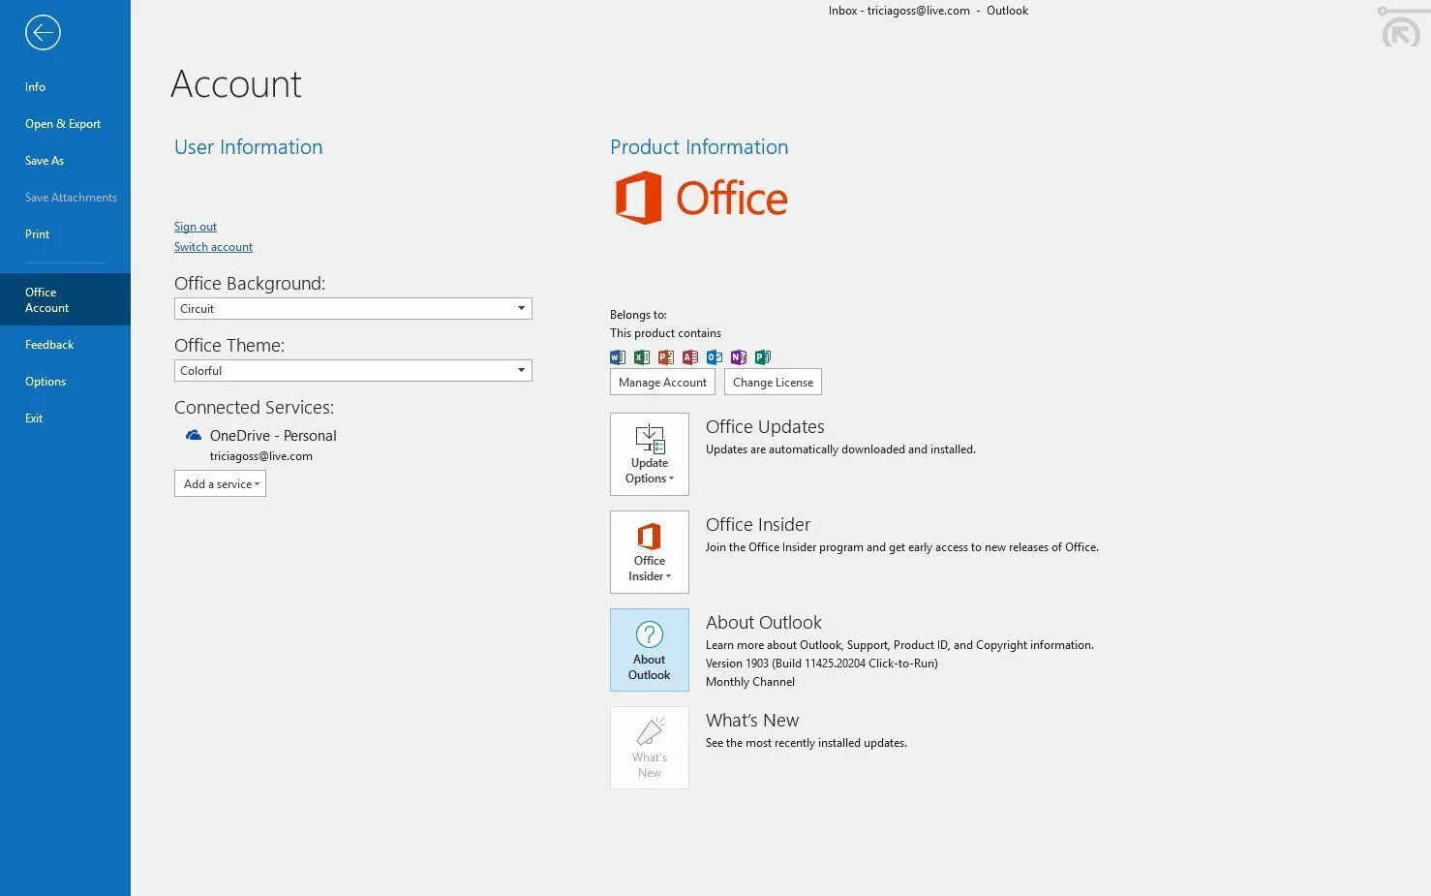The image size is (1431, 896).
Task: Select Office Account in the sidebar
Action: 65,299
